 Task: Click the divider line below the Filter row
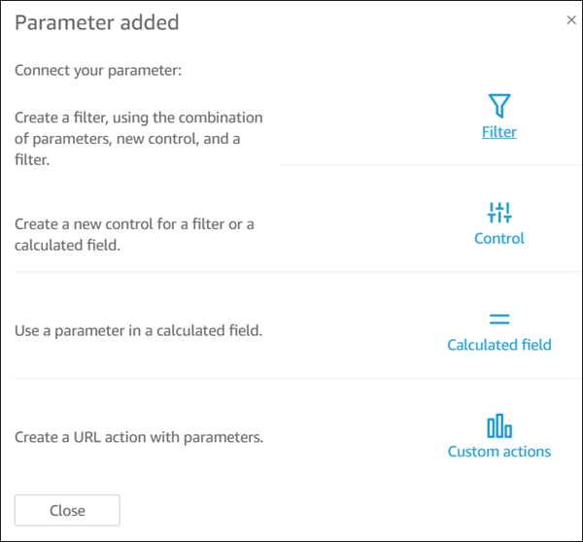click(x=428, y=165)
